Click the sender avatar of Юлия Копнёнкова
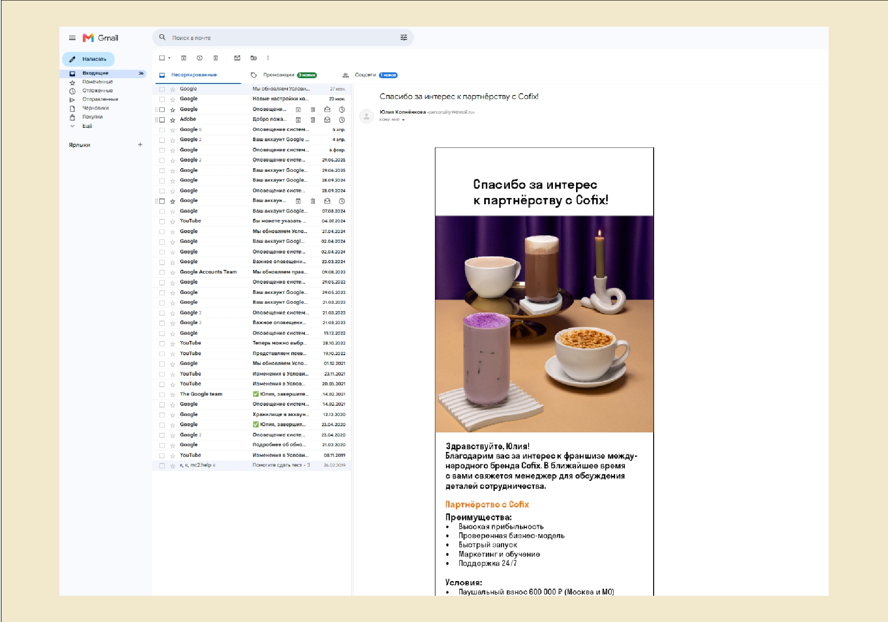 tap(367, 116)
